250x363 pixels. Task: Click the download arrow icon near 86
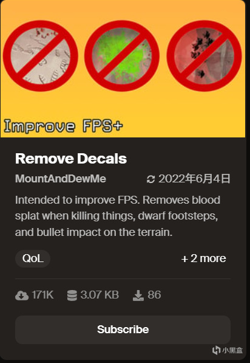(138, 296)
